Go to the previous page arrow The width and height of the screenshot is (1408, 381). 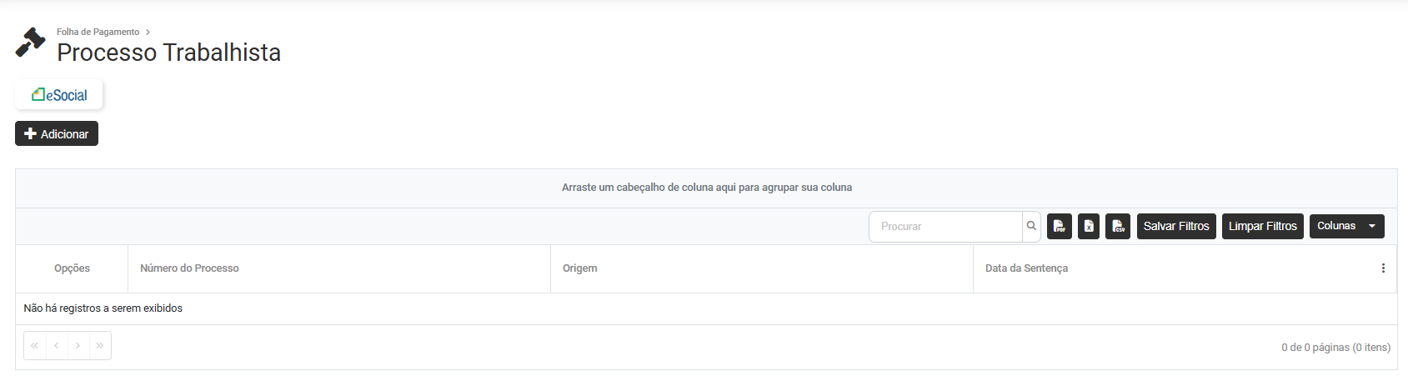(56, 345)
